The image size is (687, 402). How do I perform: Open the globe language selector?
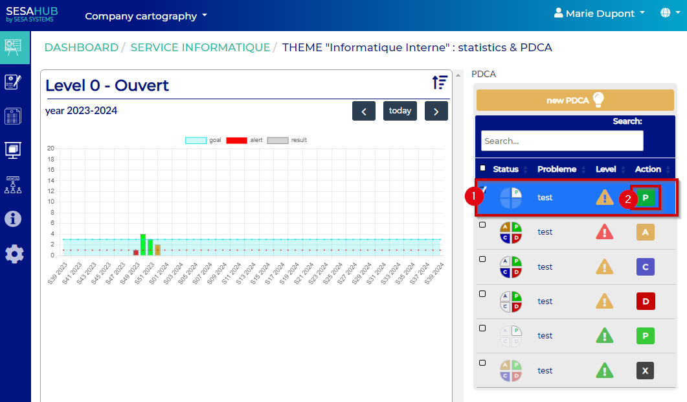coord(668,13)
